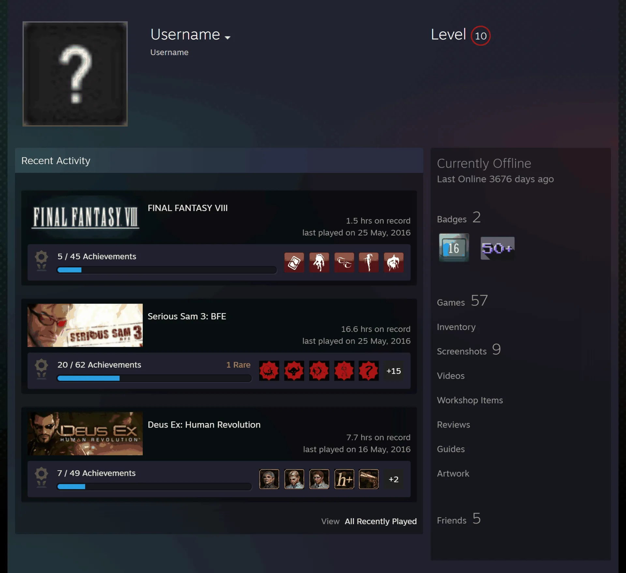Screen dimensions: 626x573
Task: Click Final Fantasy VIII's fifth achievement, the beast head icon
Action: coord(394,262)
